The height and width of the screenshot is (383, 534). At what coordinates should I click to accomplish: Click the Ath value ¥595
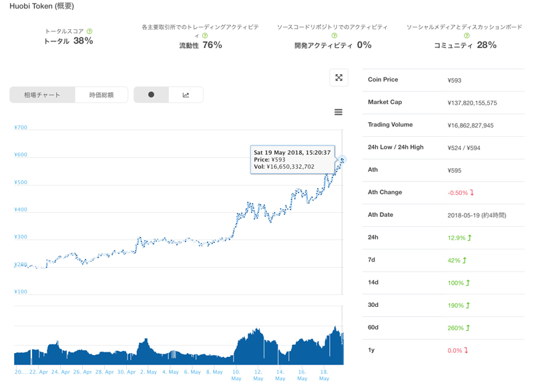click(x=455, y=170)
